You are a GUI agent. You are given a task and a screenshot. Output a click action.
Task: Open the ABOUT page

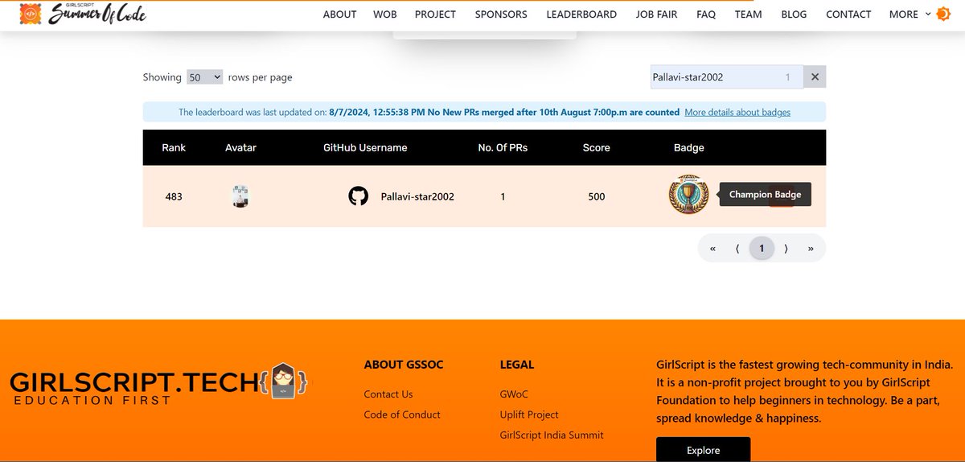[x=339, y=14]
